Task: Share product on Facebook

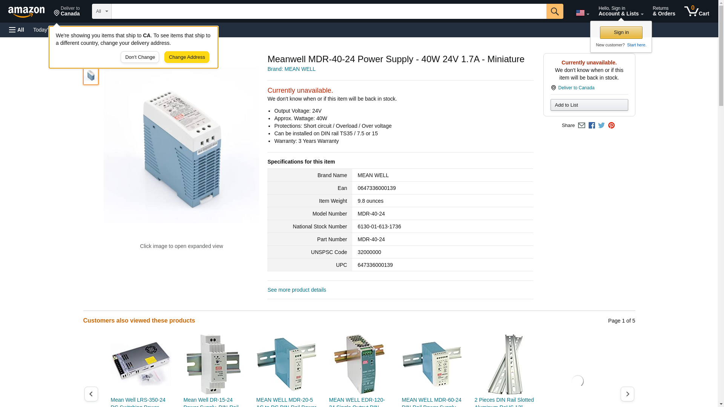Action: tap(592, 125)
